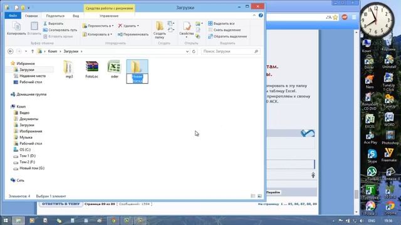This screenshot has height=225, width=401.
Task: Open the Copy to (Копировать в) dropdown
Action: pyautogui.click(x=98, y=34)
